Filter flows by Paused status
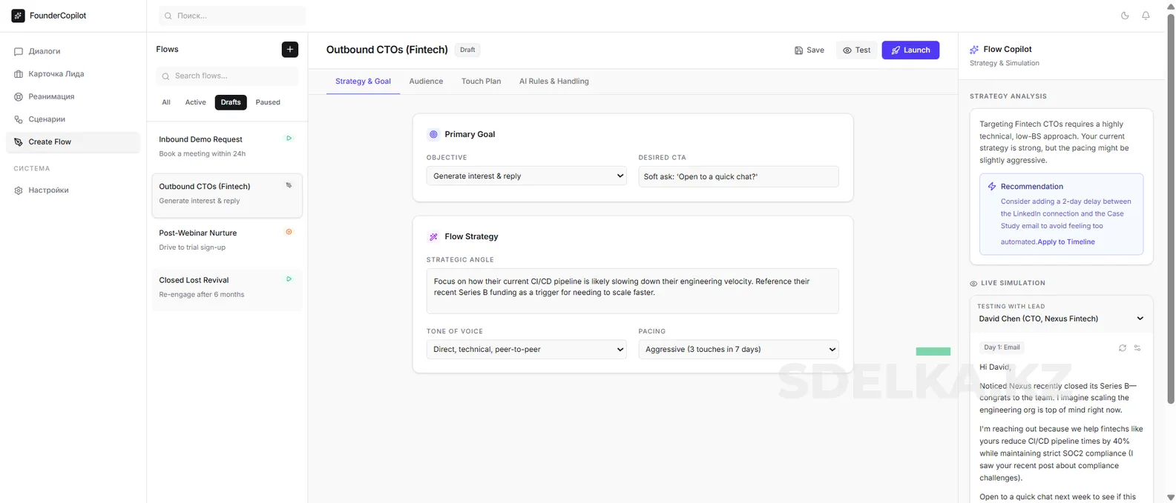1176x503 pixels. point(267,102)
